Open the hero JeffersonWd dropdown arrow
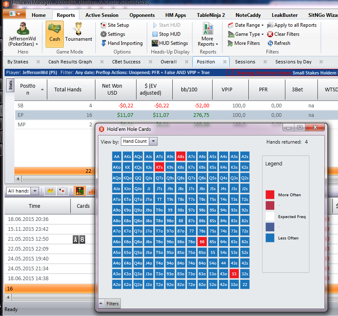The image size is (338, 316). 37,44
